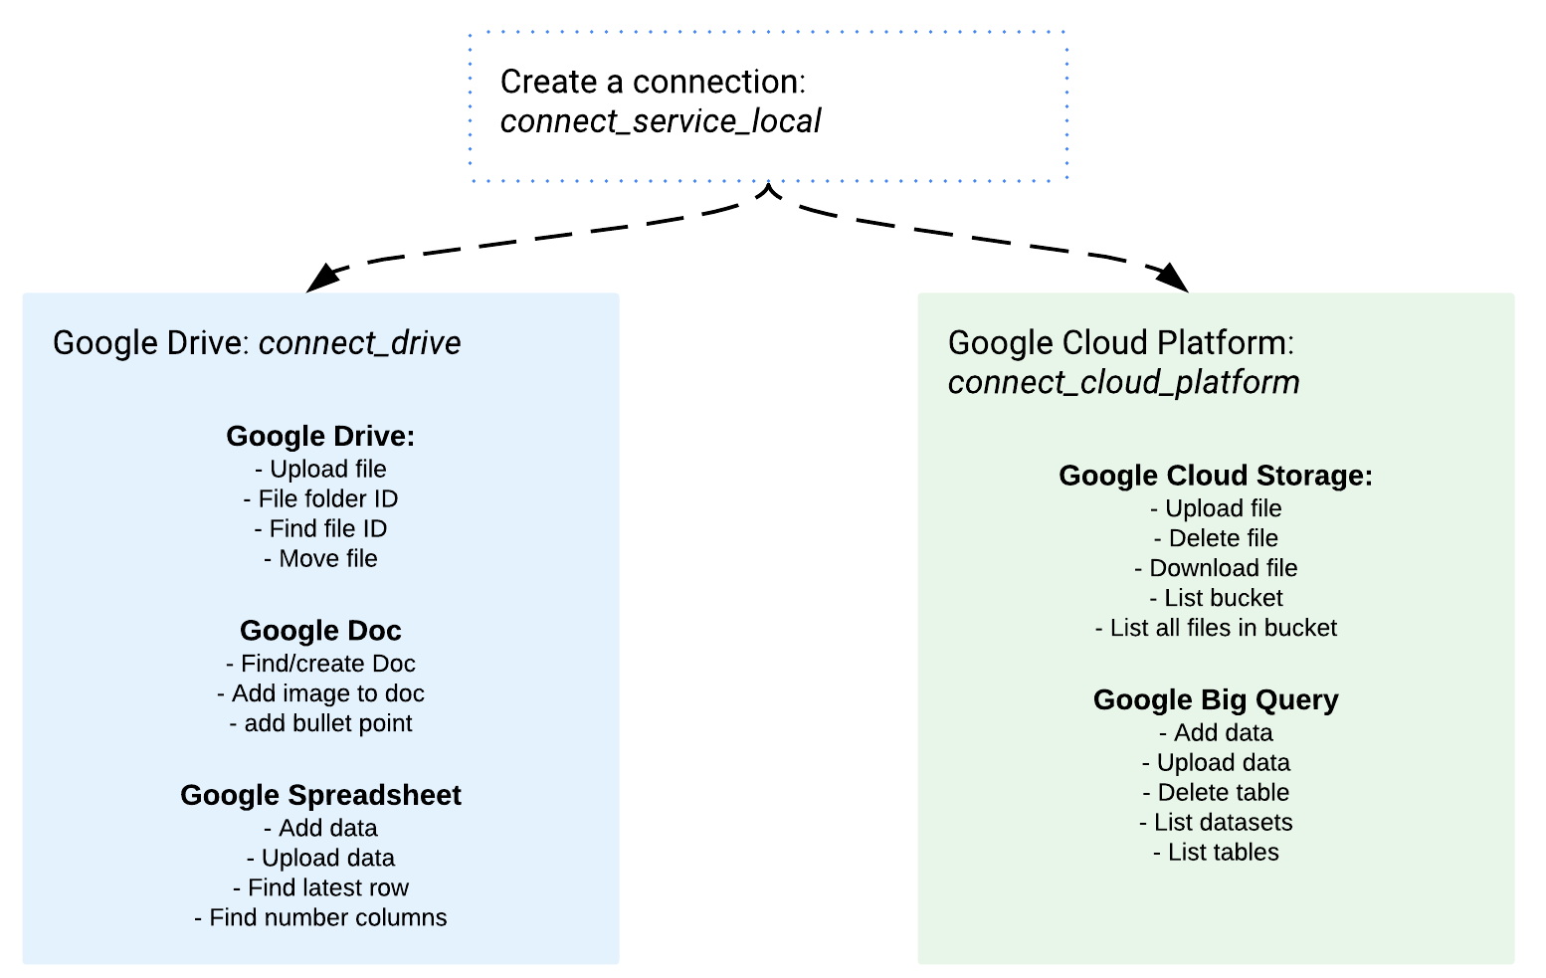Screen dimensions: 1546x978
Task: Select 'Delete table' under Big Query
Action: pyautogui.click(x=1216, y=793)
